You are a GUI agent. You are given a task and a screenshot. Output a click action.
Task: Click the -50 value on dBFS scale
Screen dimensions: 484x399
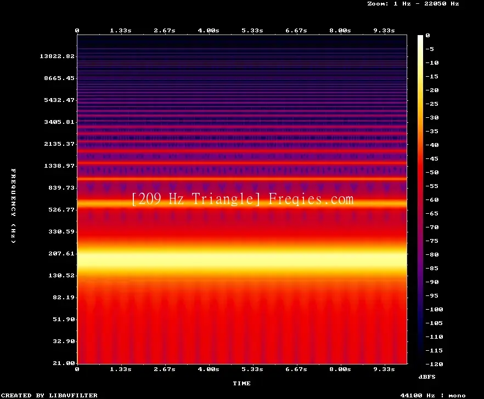pos(432,172)
